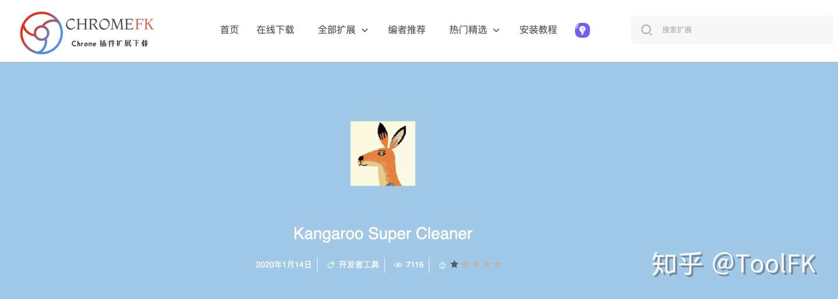Viewport: 838px width, 299px height.
Task: Click the purple lightbulb icon in navbar
Action: point(582,30)
